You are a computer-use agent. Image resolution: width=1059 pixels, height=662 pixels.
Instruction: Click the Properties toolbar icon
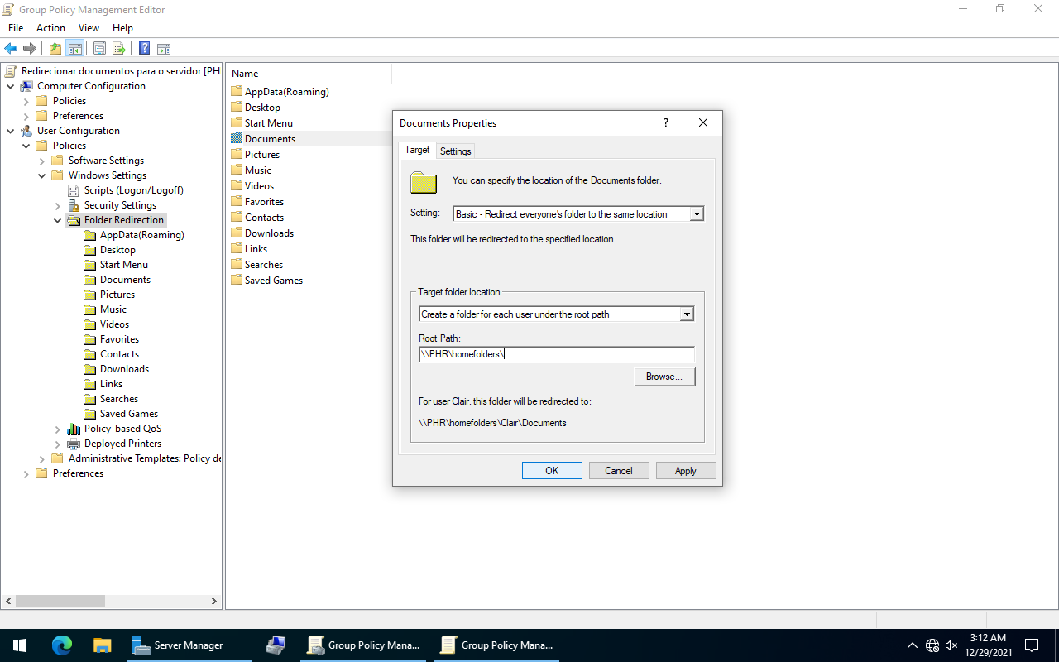click(99, 48)
